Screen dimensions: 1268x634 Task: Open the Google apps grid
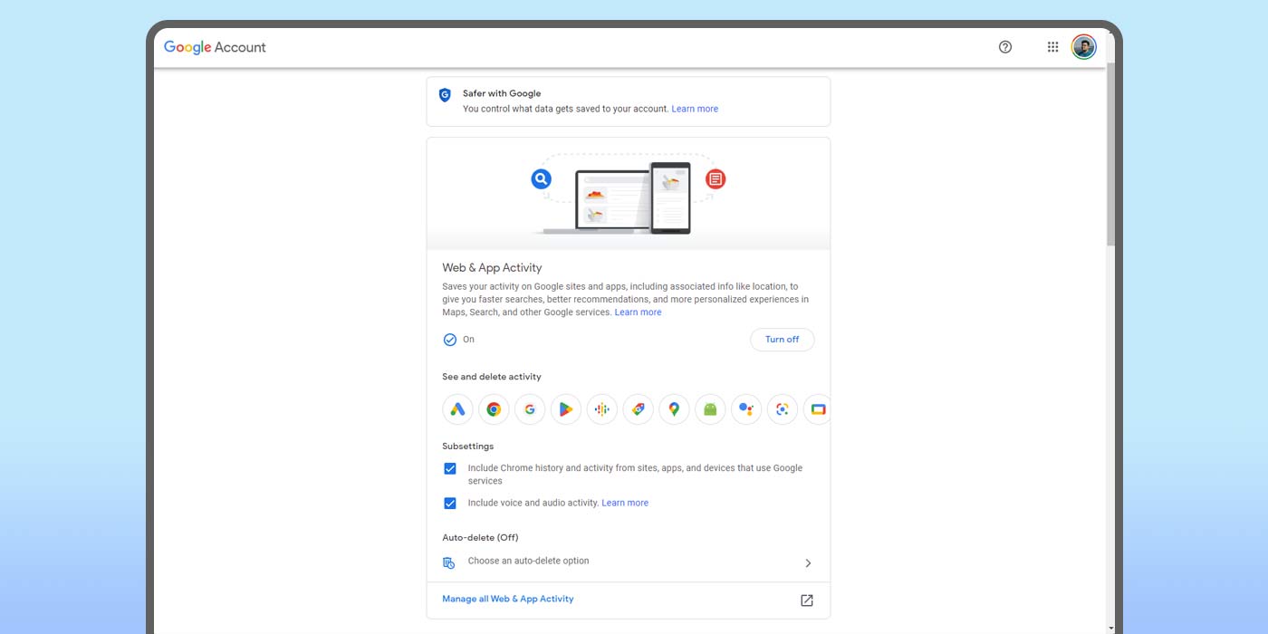[1052, 47]
